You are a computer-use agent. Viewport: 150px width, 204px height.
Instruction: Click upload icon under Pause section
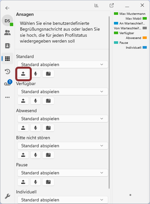[23, 182]
